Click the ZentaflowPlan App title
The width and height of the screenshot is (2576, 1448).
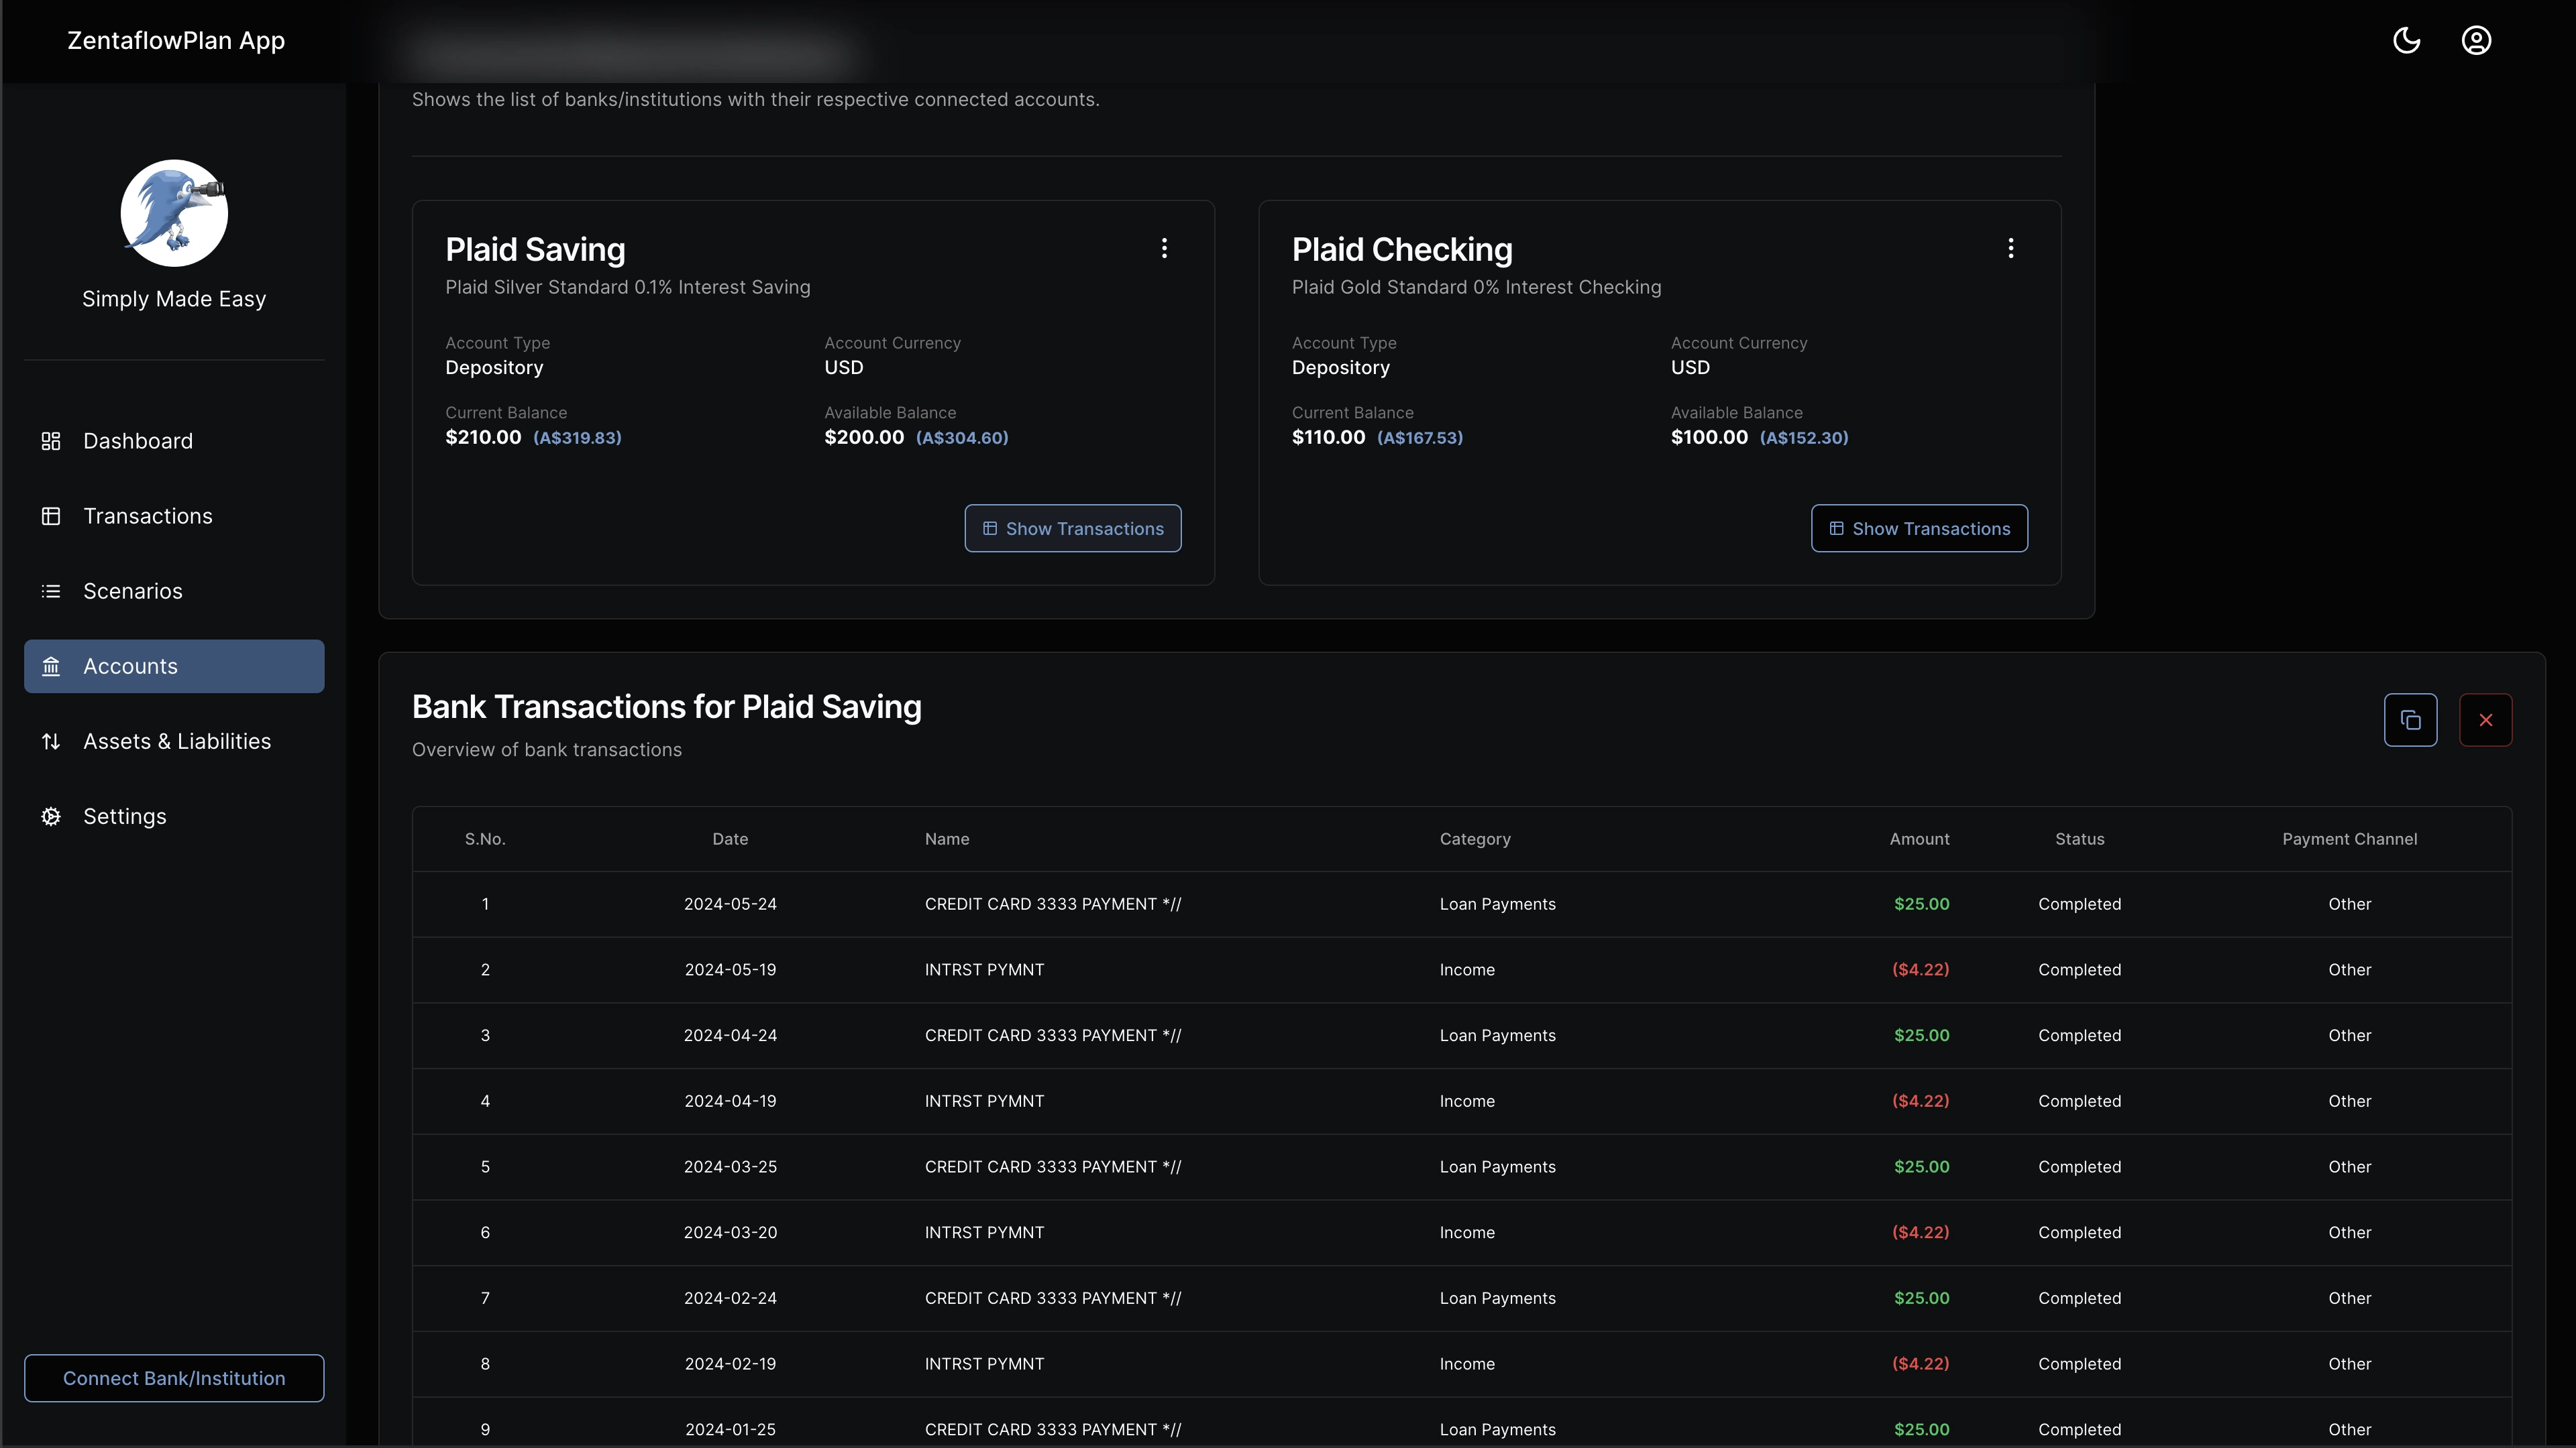pos(175,40)
